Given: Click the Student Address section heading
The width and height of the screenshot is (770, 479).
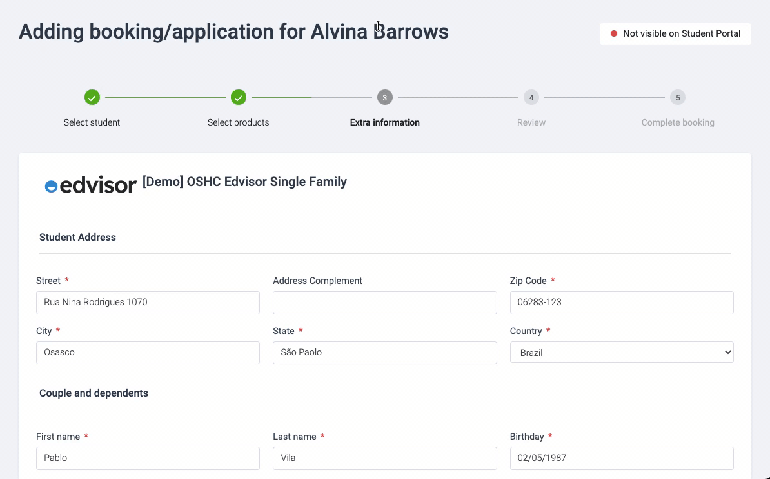Looking at the screenshot, I should coord(77,238).
